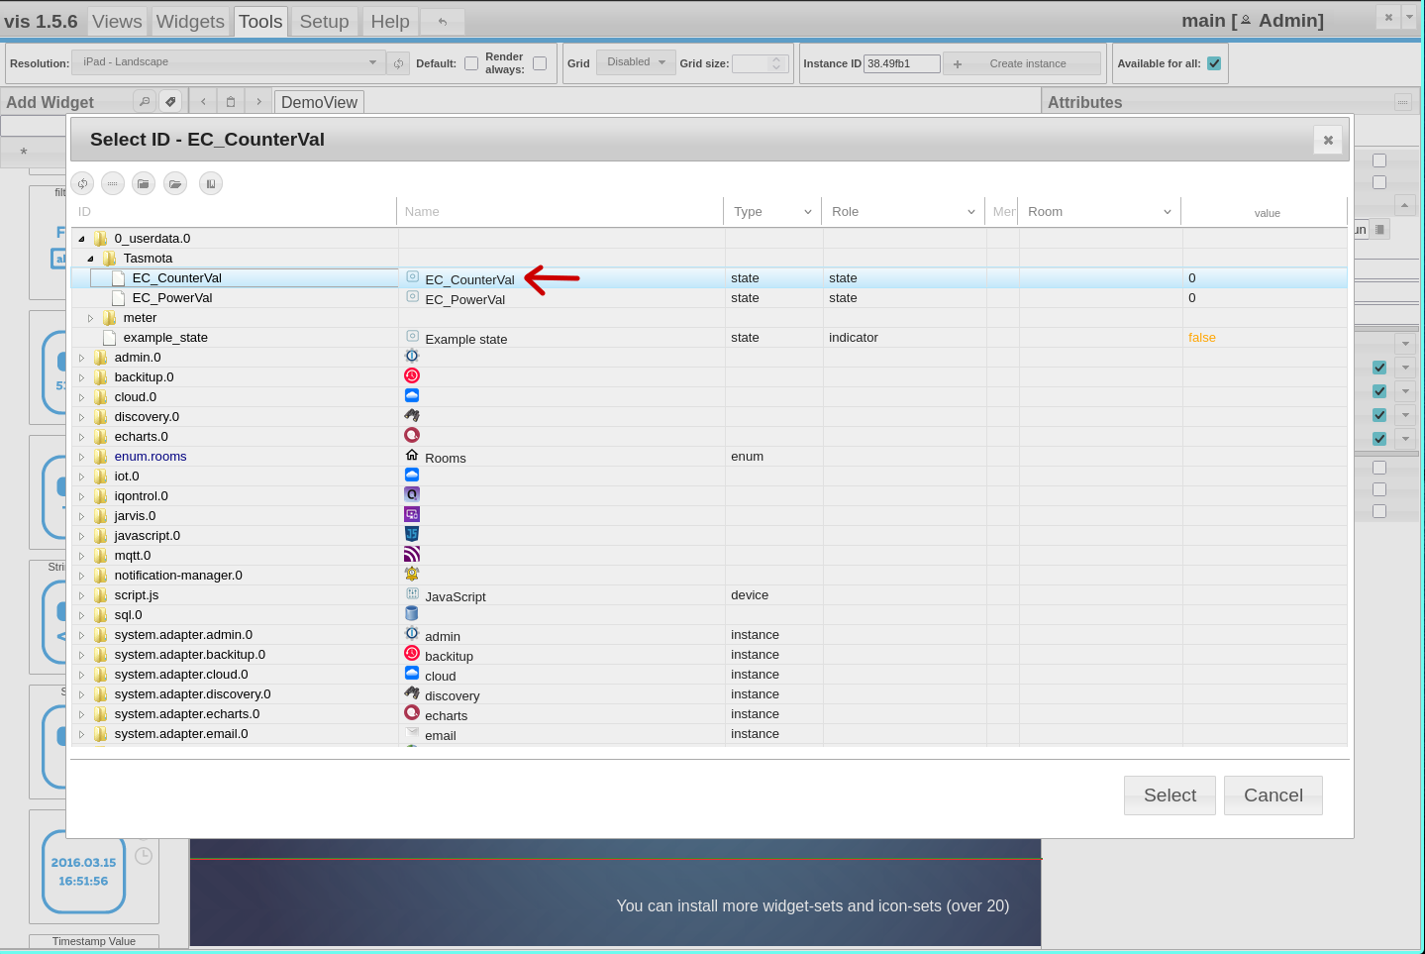
Task: Expand the meter folder node
Action: click(90, 317)
